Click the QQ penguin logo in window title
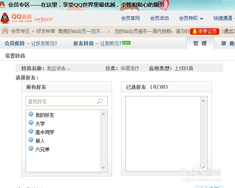The width and height of the screenshot is (235, 188). coord(2,4)
